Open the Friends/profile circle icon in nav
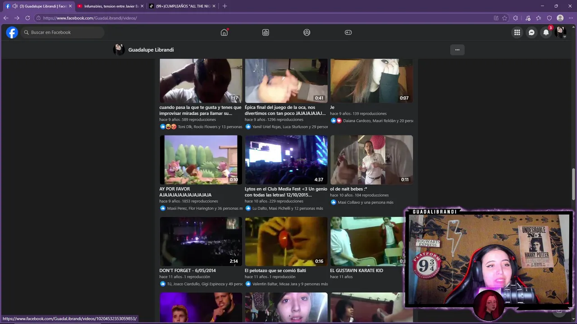Image resolution: width=577 pixels, height=324 pixels. click(307, 32)
